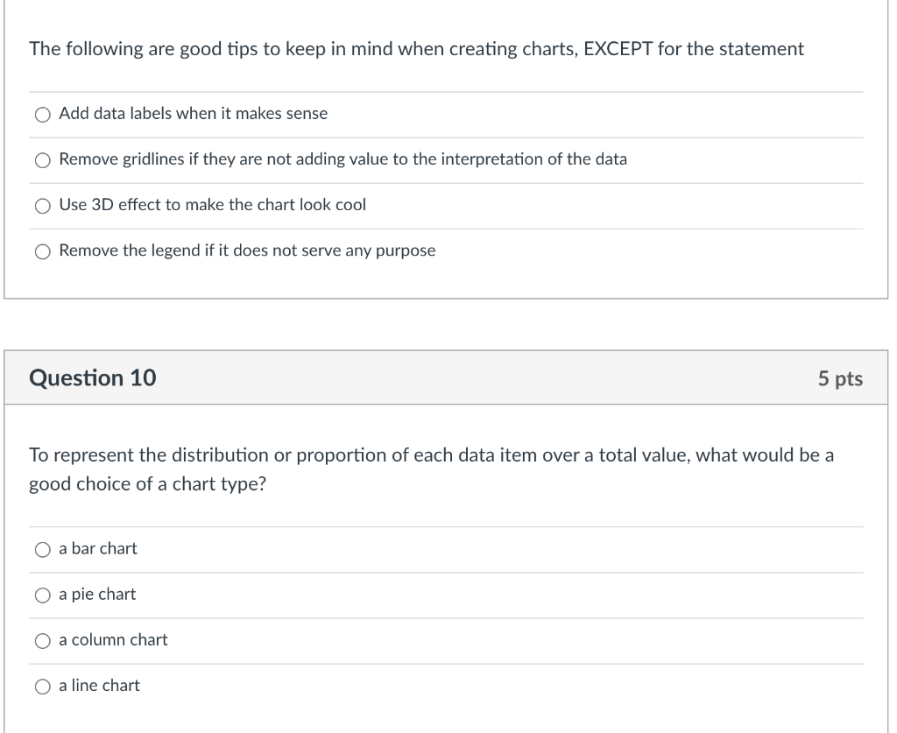This screenshot has width=897, height=733.
Task: Select radio button for 'Remove the legend'
Action: 43,251
